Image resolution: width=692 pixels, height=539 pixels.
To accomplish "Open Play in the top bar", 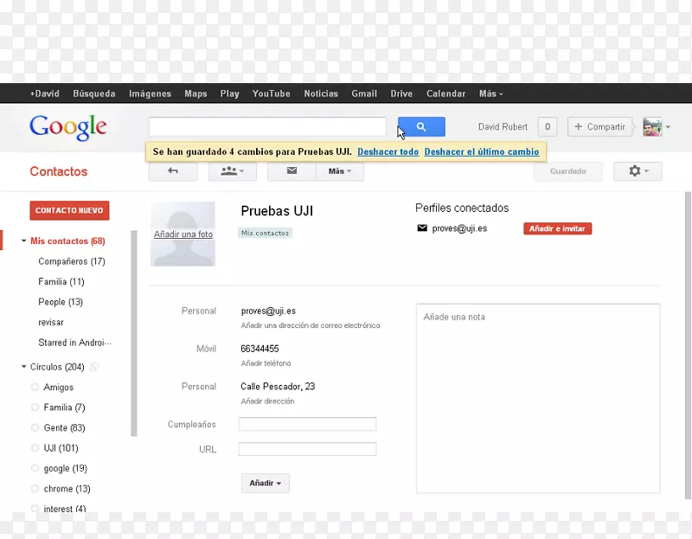I will point(229,93).
